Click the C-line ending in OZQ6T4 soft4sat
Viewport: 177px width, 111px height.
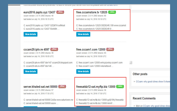(44, 25)
